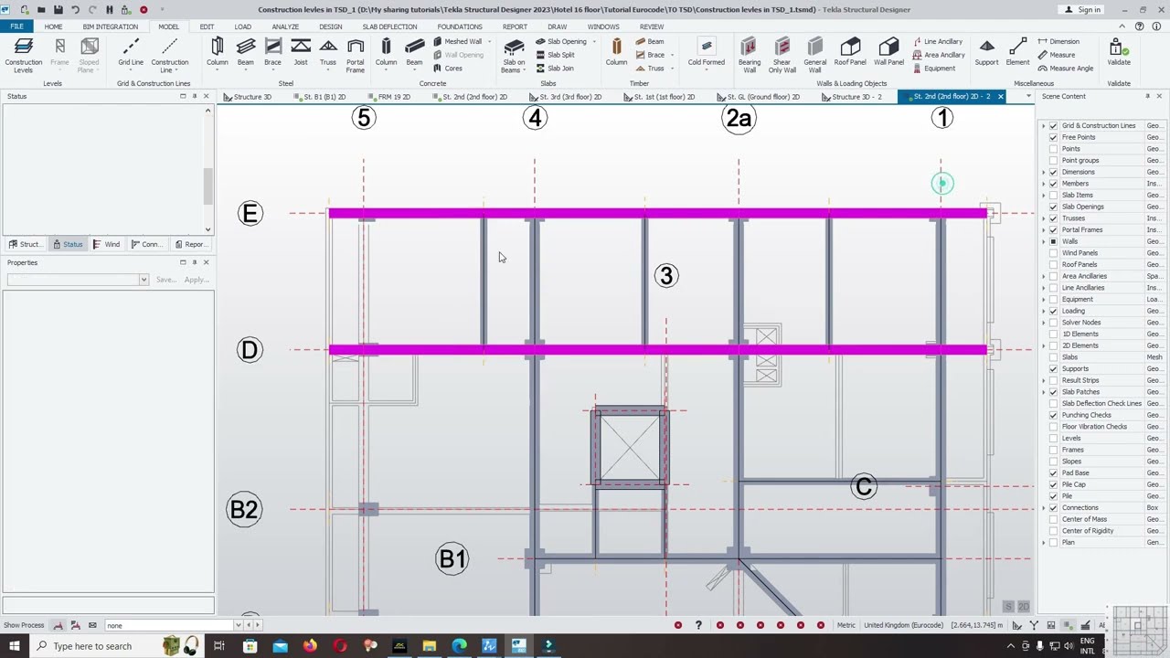The image size is (1170, 658).
Task: Click the Show Process button
Action: click(x=24, y=625)
